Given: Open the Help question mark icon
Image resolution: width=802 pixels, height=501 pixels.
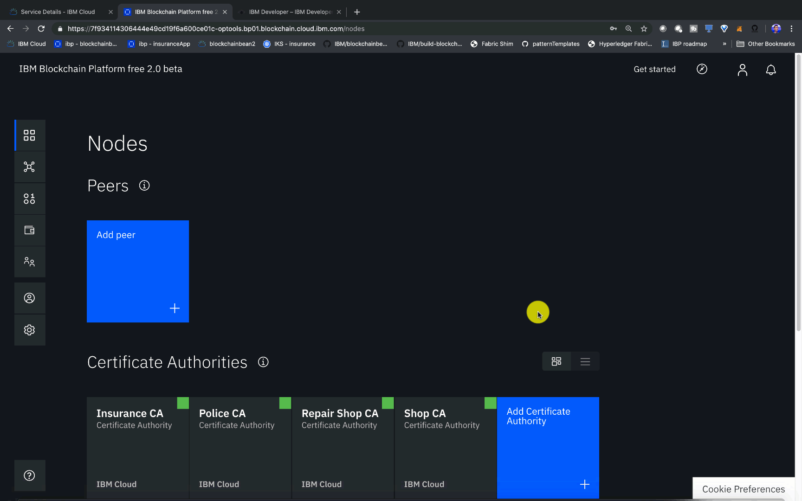Looking at the screenshot, I should coord(30,475).
